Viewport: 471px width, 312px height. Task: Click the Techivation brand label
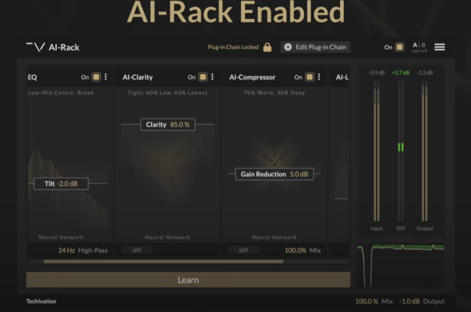click(x=41, y=301)
